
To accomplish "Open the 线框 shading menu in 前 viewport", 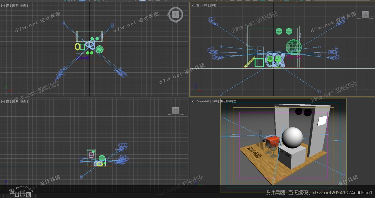I will pyautogui.click(x=213, y=5).
